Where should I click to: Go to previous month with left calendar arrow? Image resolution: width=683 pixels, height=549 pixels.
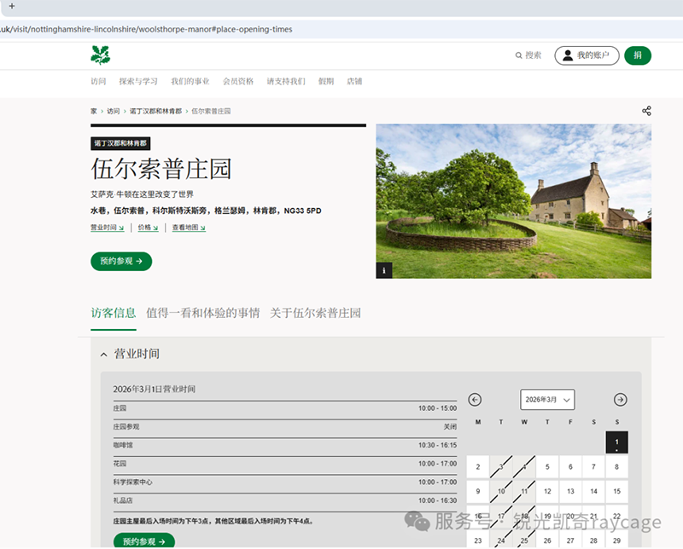pos(476,399)
